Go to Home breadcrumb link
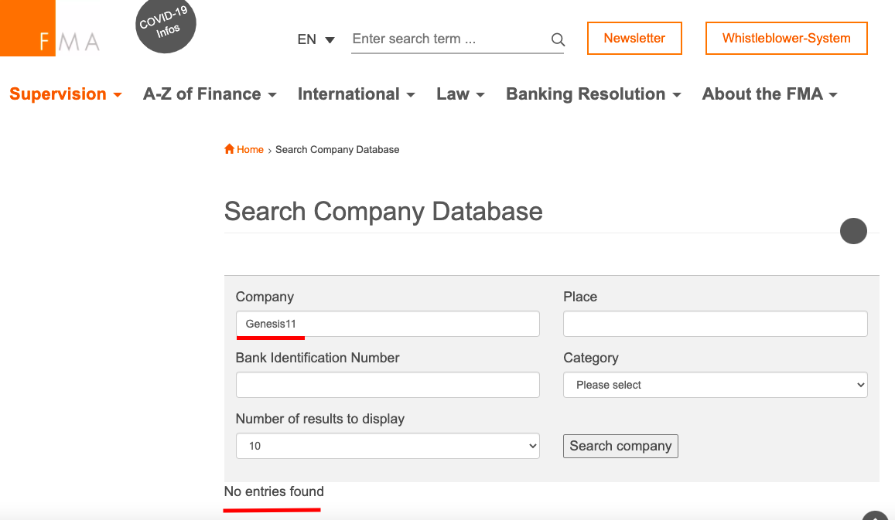The image size is (895, 520). 250,149
